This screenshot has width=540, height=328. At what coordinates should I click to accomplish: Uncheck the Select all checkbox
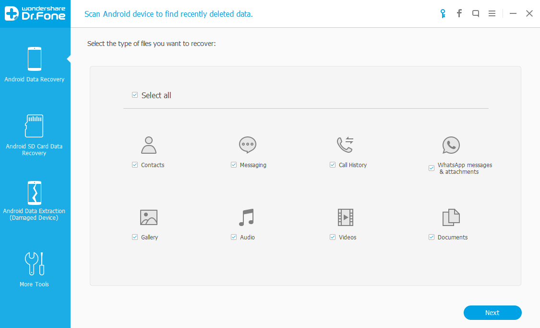pos(135,95)
